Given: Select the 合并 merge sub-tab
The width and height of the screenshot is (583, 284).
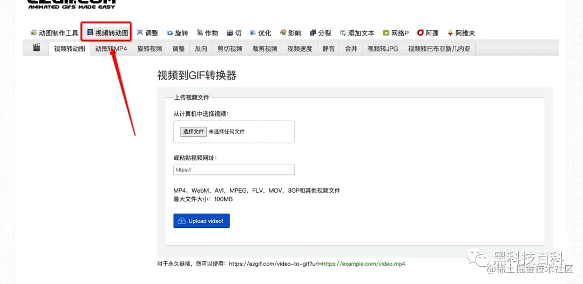Looking at the screenshot, I should (351, 49).
